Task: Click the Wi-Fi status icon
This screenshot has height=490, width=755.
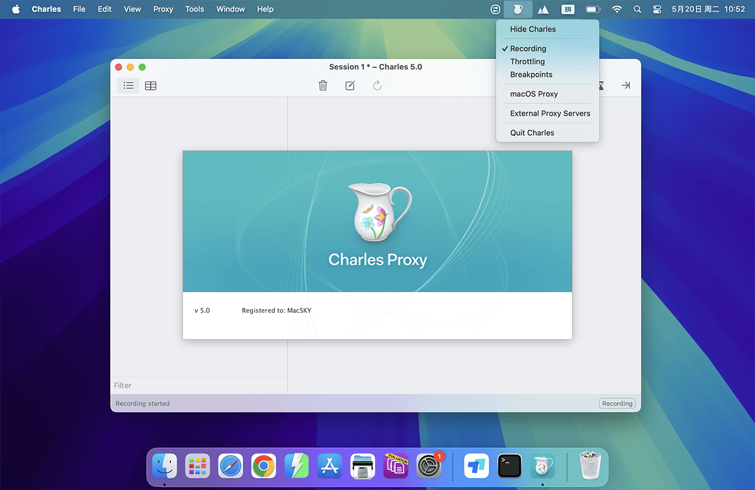Action: [617, 9]
